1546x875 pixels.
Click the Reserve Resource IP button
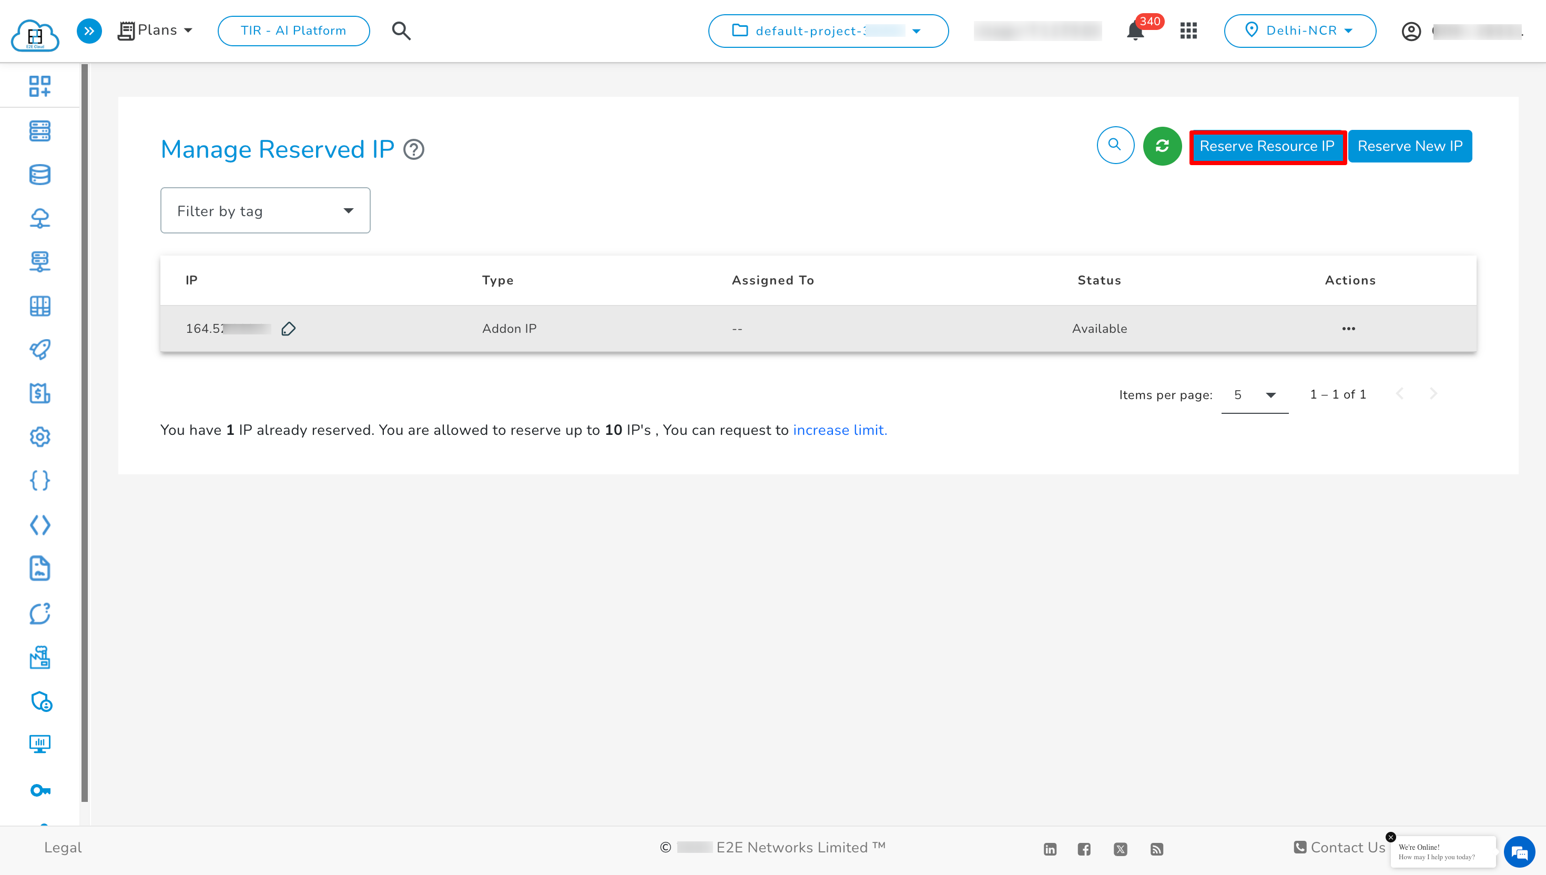click(1268, 146)
